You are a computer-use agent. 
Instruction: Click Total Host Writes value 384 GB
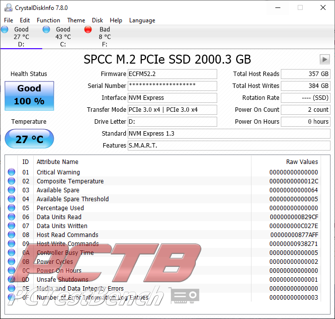tap(306, 86)
